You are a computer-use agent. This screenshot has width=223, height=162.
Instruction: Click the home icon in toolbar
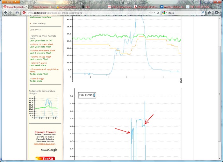point(209,12)
